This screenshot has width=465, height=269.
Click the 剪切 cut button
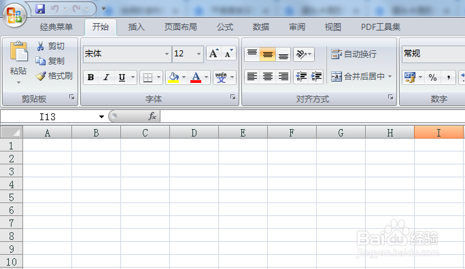pyautogui.click(x=50, y=46)
